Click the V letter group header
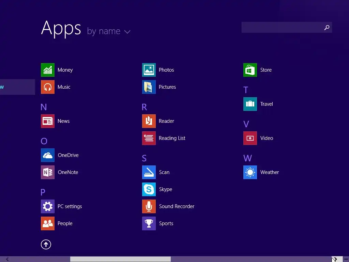349x262 pixels. point(246,124)
